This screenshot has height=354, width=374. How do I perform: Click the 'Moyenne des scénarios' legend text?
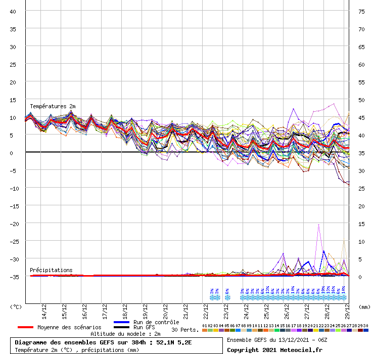click(x=69, y=327)
